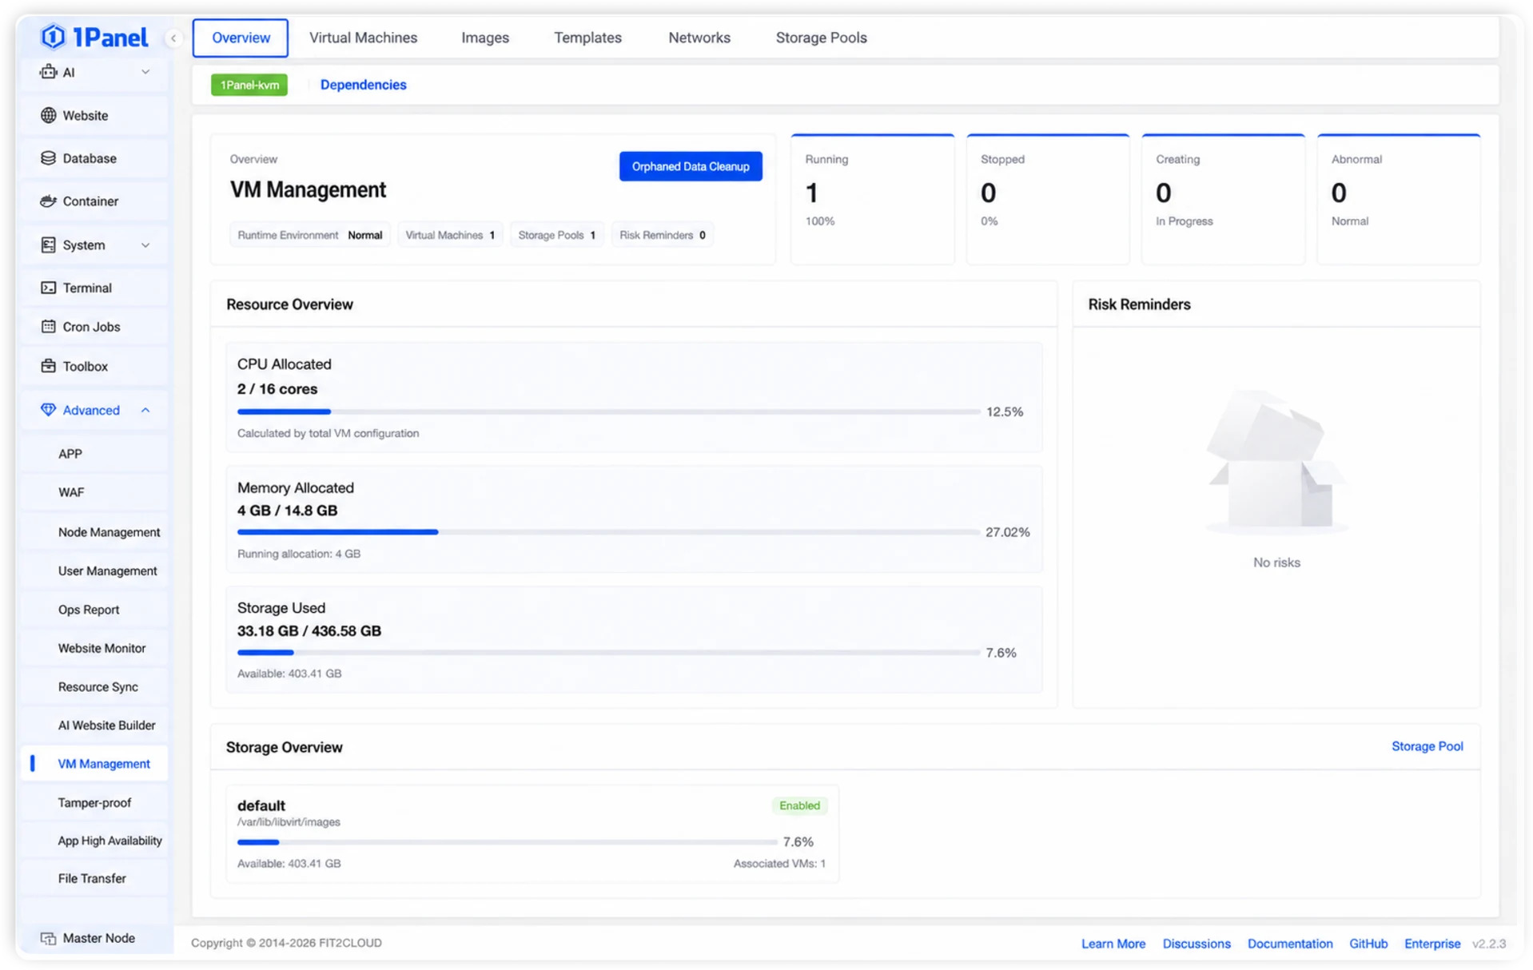The height and width of the screenshot is (970, 1533).
Task: Open AI Website Builder in the sidebar
Action: tap(94, 726)
